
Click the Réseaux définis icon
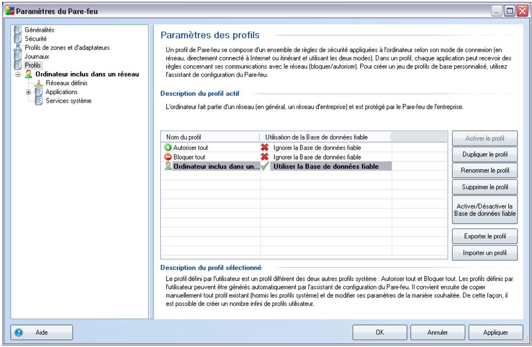(39, 83)
